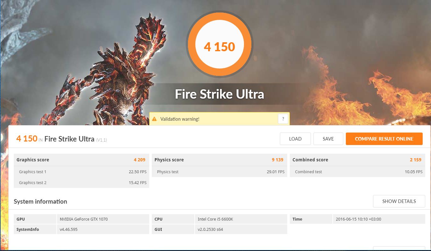Select the Combined test row
This screenshot has width=431, height=251.
click(x=357, y=172)
